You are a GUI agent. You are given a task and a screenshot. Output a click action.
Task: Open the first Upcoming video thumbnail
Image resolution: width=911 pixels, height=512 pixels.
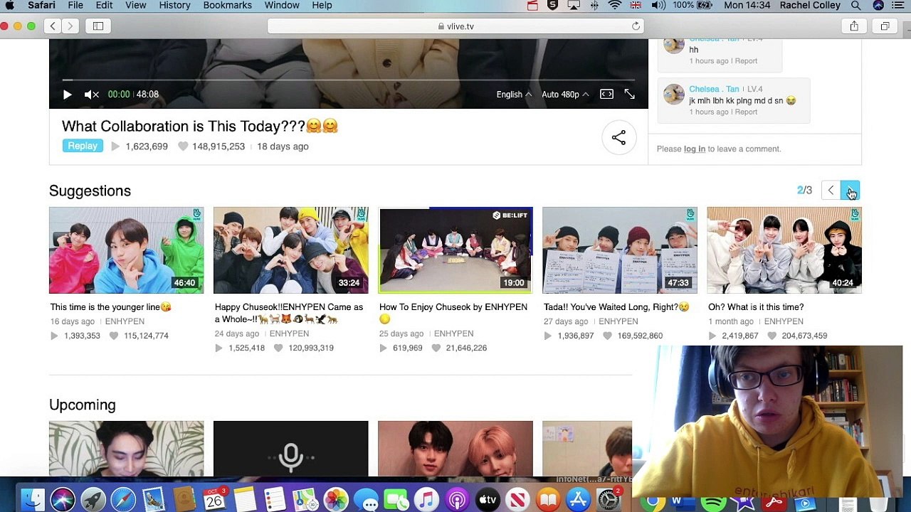[126, 449]
